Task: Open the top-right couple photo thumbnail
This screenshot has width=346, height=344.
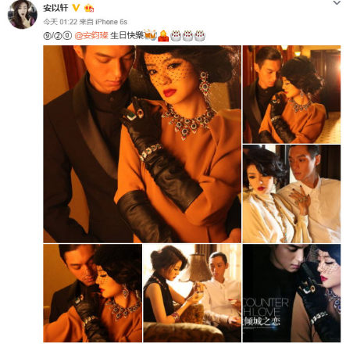Action: click(291, 94)
